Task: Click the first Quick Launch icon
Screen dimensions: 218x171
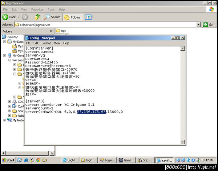Action: [20, 160]
